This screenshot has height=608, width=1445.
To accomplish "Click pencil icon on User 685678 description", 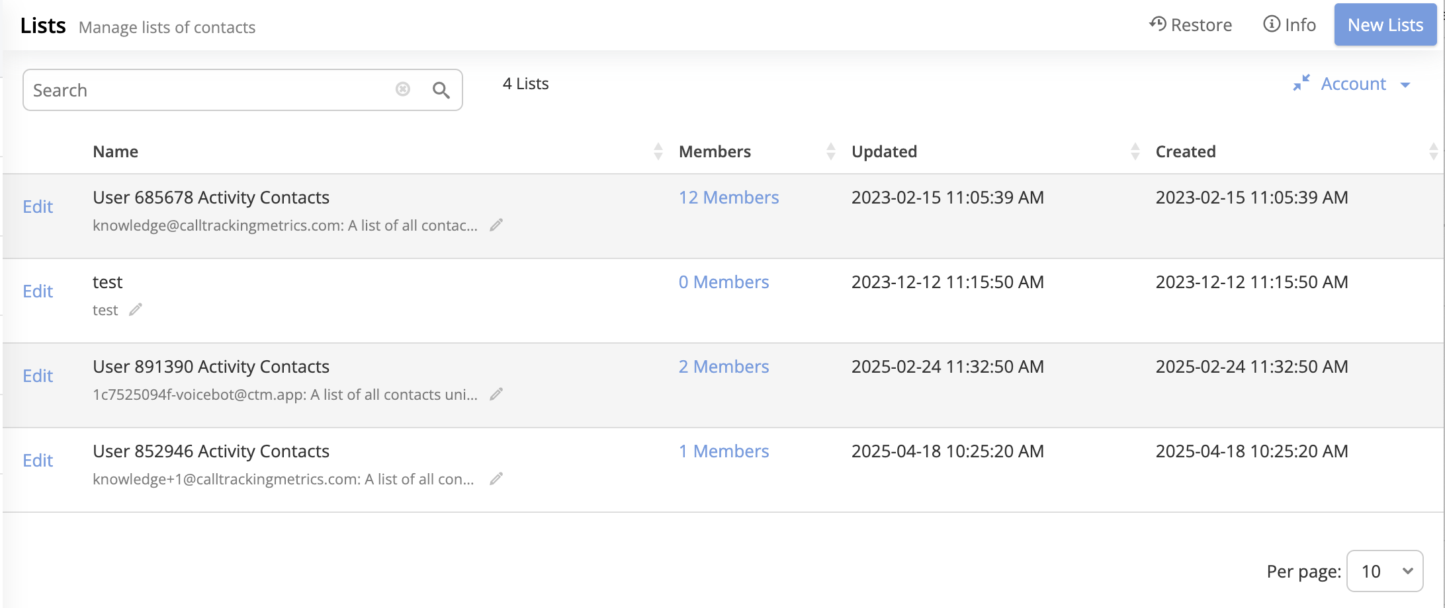I will tap(496, 225).
